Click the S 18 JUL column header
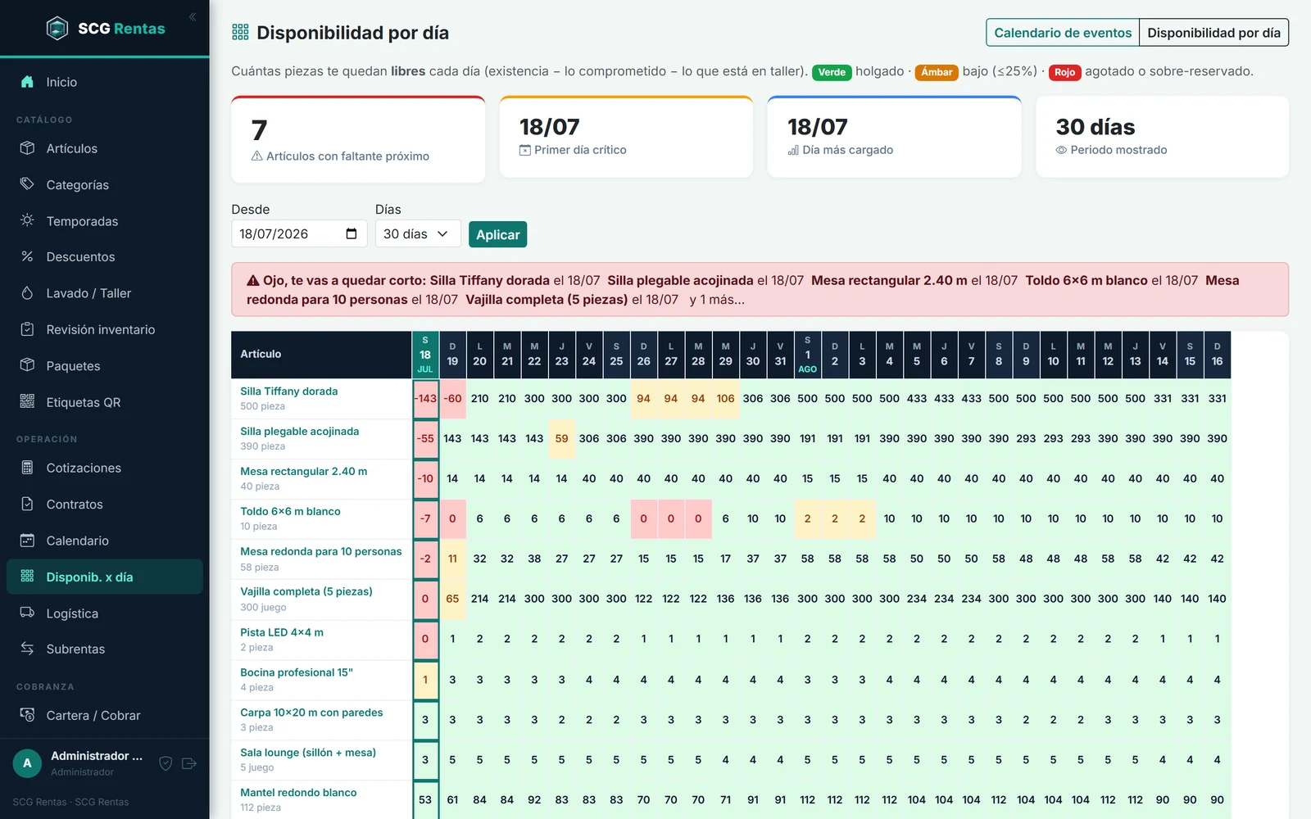The width and height of the screenshot is (1311, 819). [425, 355]
